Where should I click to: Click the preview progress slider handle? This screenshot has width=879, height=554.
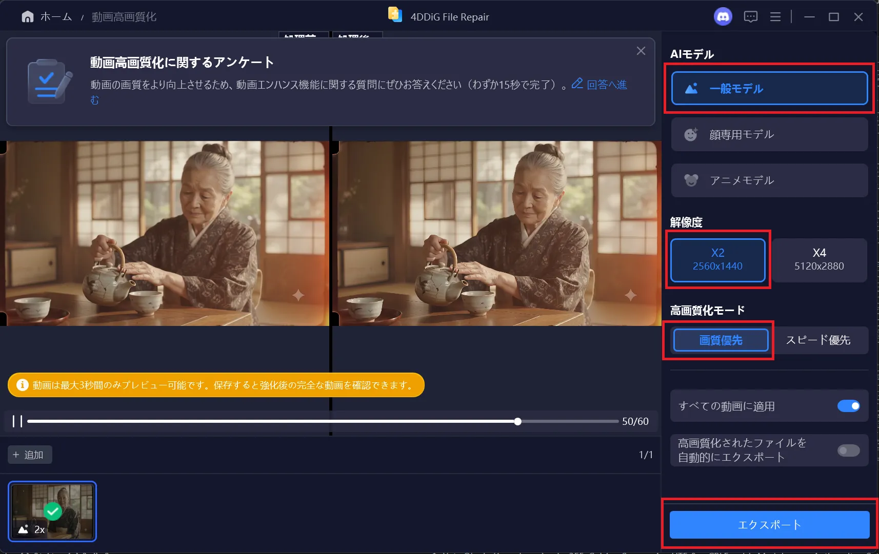tap(517, 421)
